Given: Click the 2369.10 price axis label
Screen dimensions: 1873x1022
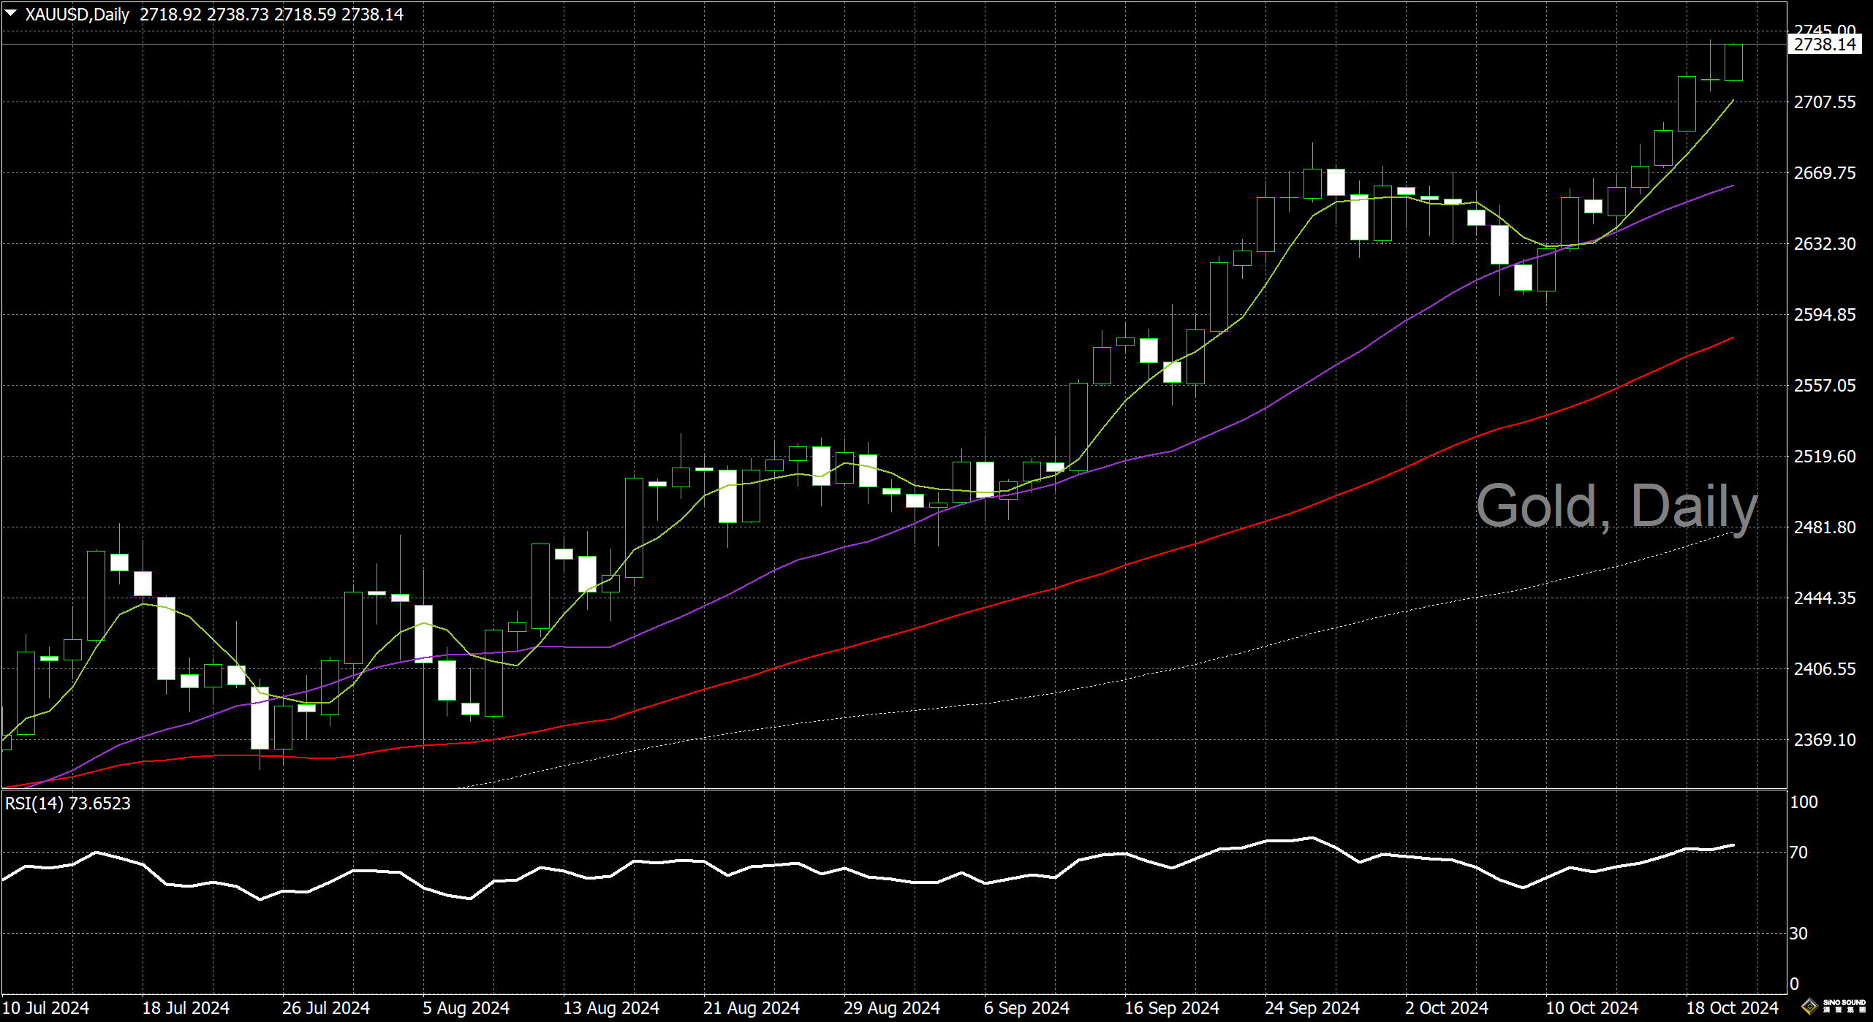Looking at the screenshot, I should tap(1824, 740).
